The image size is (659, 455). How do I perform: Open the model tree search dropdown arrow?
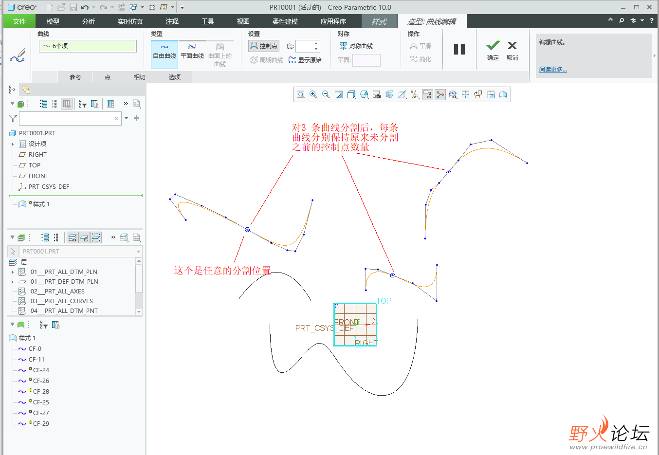click(x=127, y=118)
